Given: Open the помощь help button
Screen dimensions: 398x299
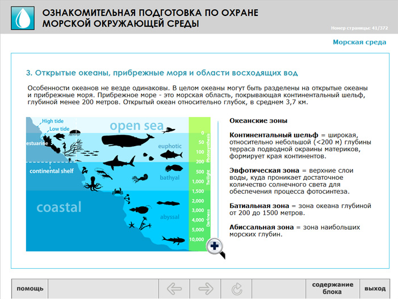Looking at the screenshot, I should tap(30, 289).
